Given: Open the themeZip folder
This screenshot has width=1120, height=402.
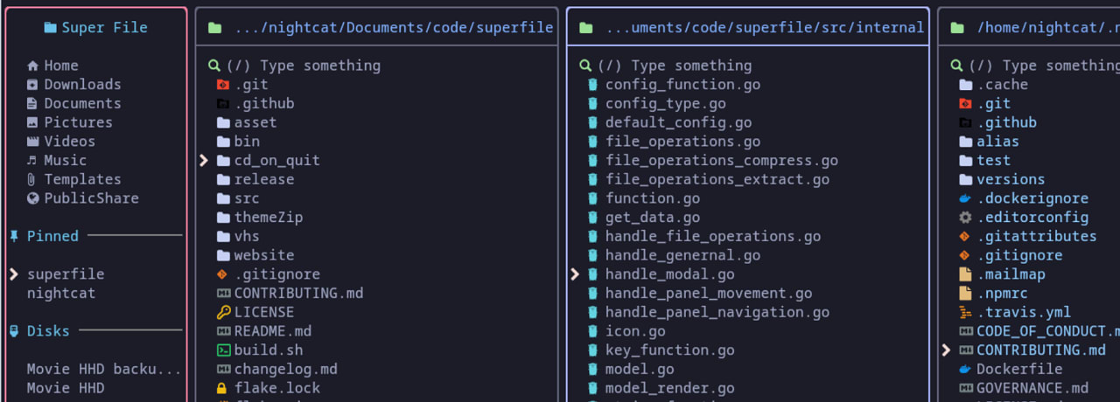Looking at the screenshot, I should pyautogui.click(x=269, y=218).
